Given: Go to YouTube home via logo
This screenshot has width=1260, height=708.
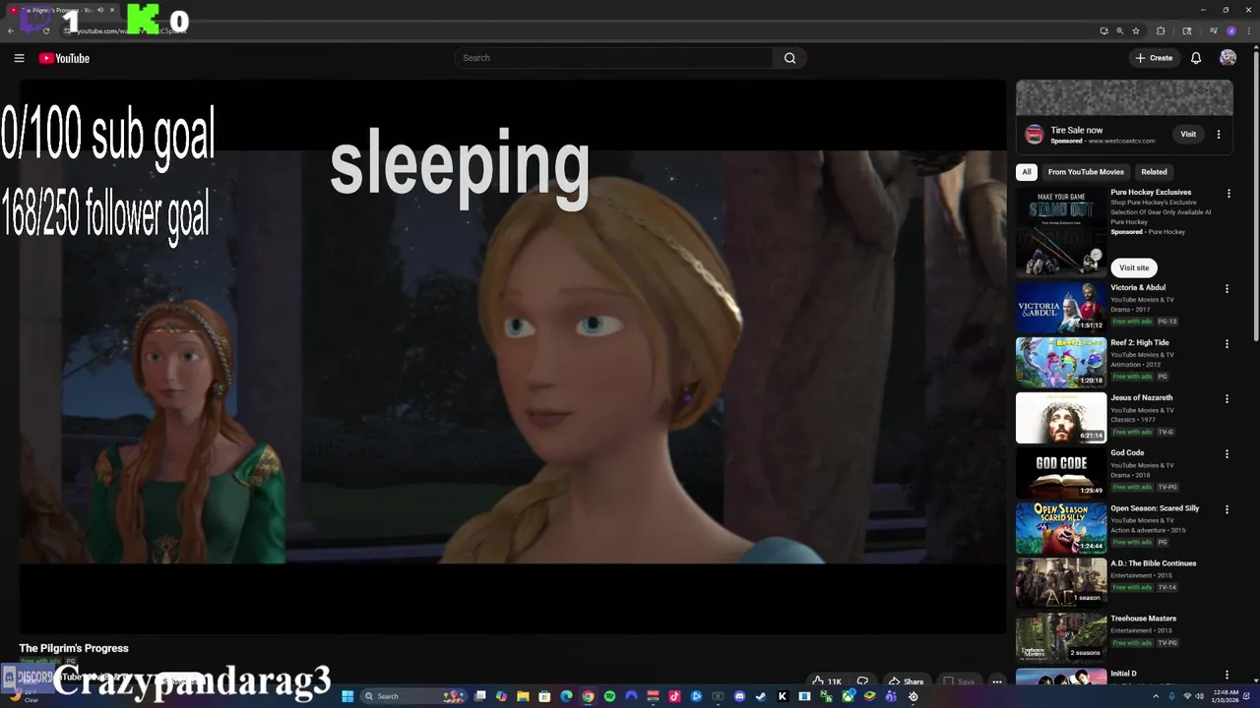Looking at the screenshot, I should click(x=64, y=58).
